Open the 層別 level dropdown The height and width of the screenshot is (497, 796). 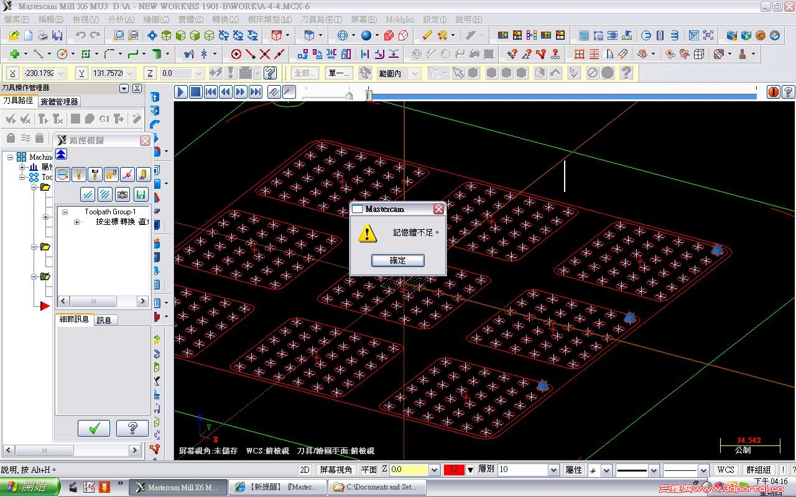tap(553, 470)
